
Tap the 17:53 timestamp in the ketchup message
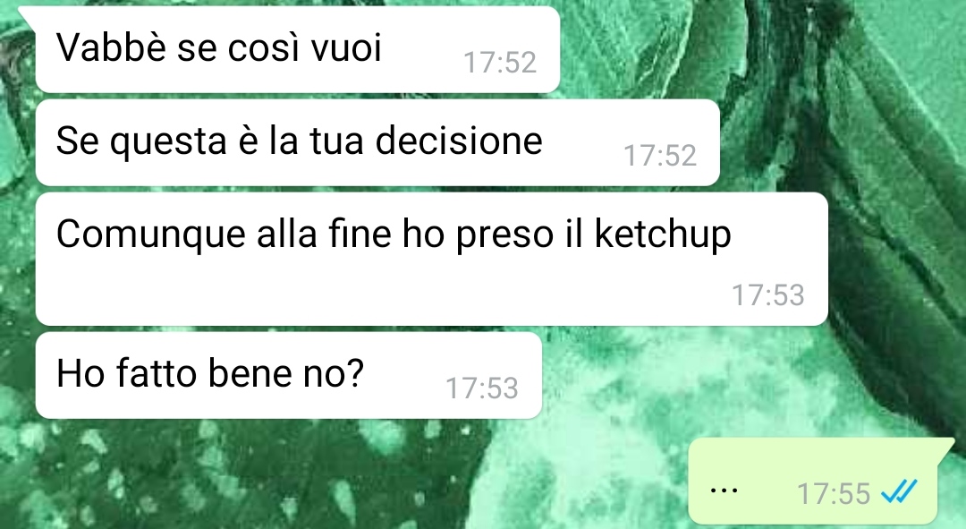click(767, 294)
